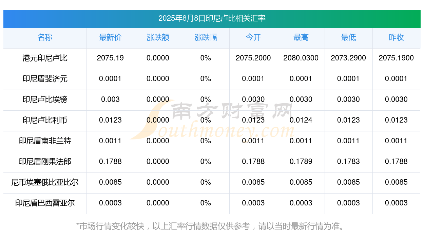The height and width of the screenshot is (237, 424).
Task: Click the row name 印尼卢比利币
Action: (x=45, y=120)
